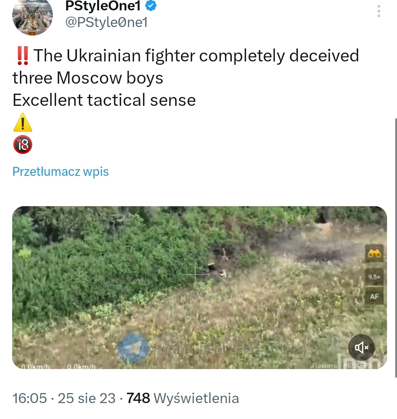Open the @PStyle0ne1 handle
This screenshot has height=419, width=397.
(x=106, y=22)
